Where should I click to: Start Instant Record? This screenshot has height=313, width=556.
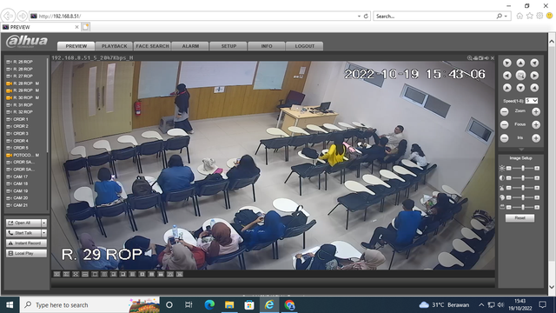(26, 243)
